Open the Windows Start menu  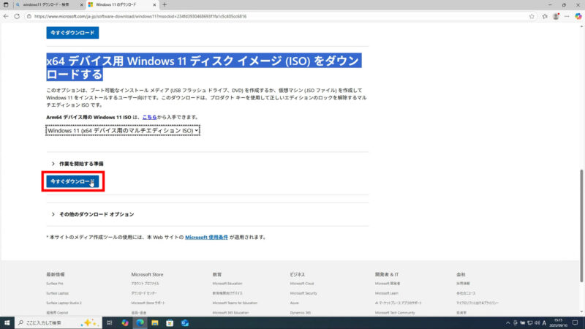click(7, 322)
